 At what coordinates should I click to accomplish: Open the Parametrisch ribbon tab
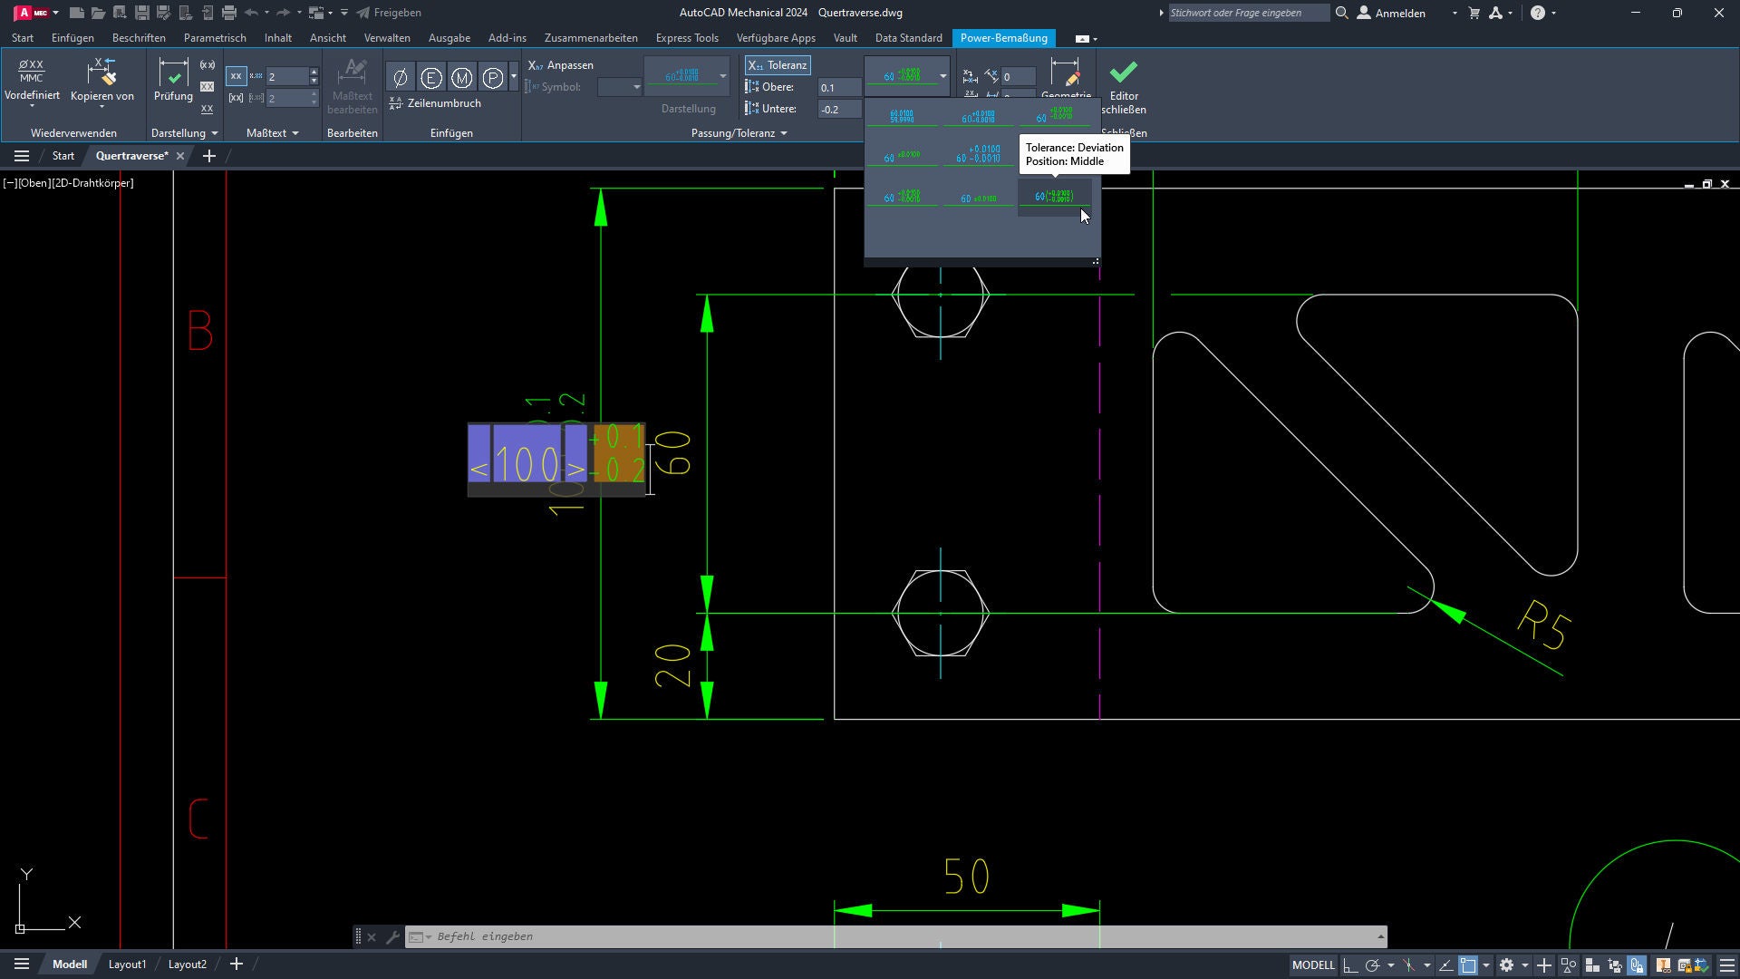pyautogui.click(x=214, y=38)
